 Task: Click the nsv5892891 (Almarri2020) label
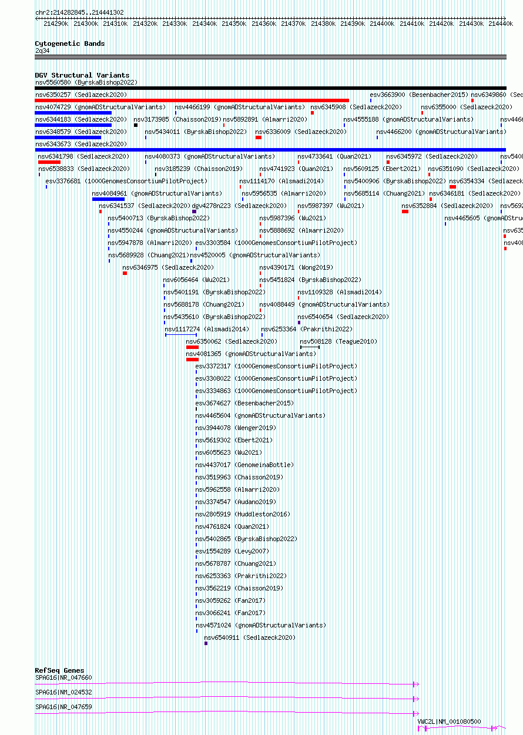pyautogui.click(x=265, y=119)
